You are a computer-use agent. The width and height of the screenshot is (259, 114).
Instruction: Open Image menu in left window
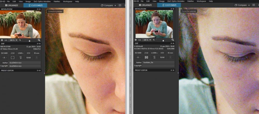pos(28,1)
